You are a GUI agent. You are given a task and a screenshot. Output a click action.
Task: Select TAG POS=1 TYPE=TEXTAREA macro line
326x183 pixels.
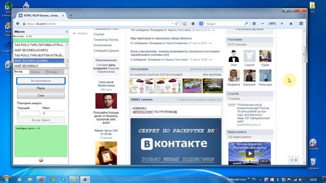click(39, 45)
